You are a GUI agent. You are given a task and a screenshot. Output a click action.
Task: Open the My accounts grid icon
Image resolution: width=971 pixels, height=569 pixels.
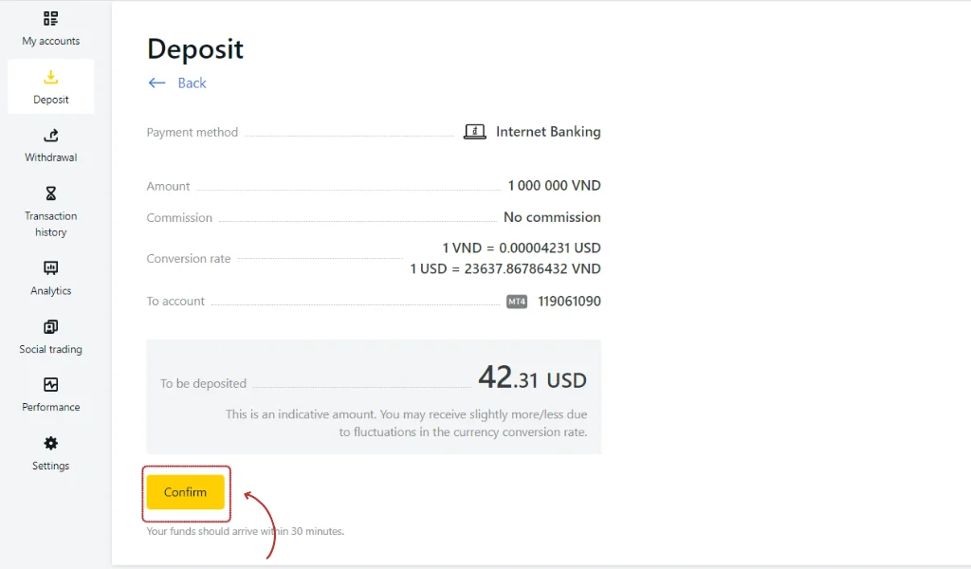click(x=50, y=17)
